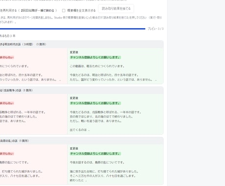Click the 島原の乱の話 card header

82,140
